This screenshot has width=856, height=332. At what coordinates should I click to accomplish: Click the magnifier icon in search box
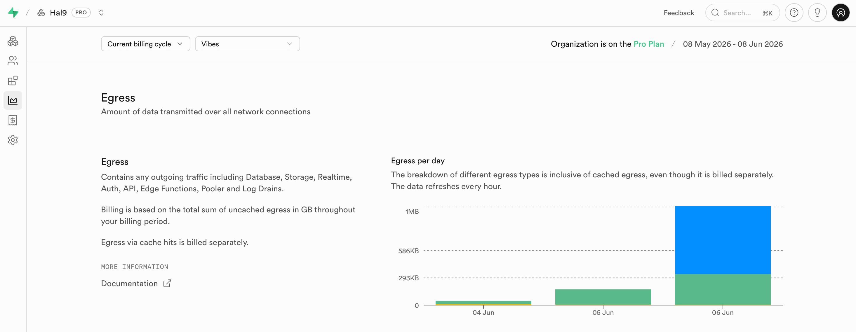[x=715, y=13]
